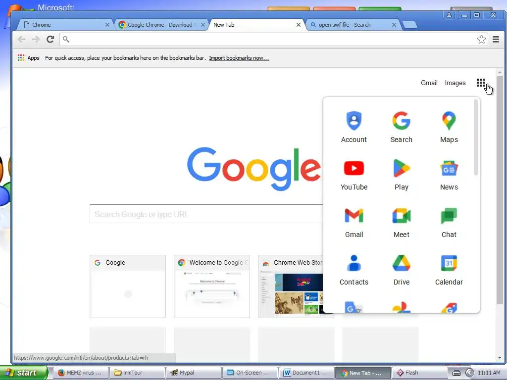Click the keyboard icon in system tray
The width and height of the screenshot is (507, 380).
click(456, 373)
